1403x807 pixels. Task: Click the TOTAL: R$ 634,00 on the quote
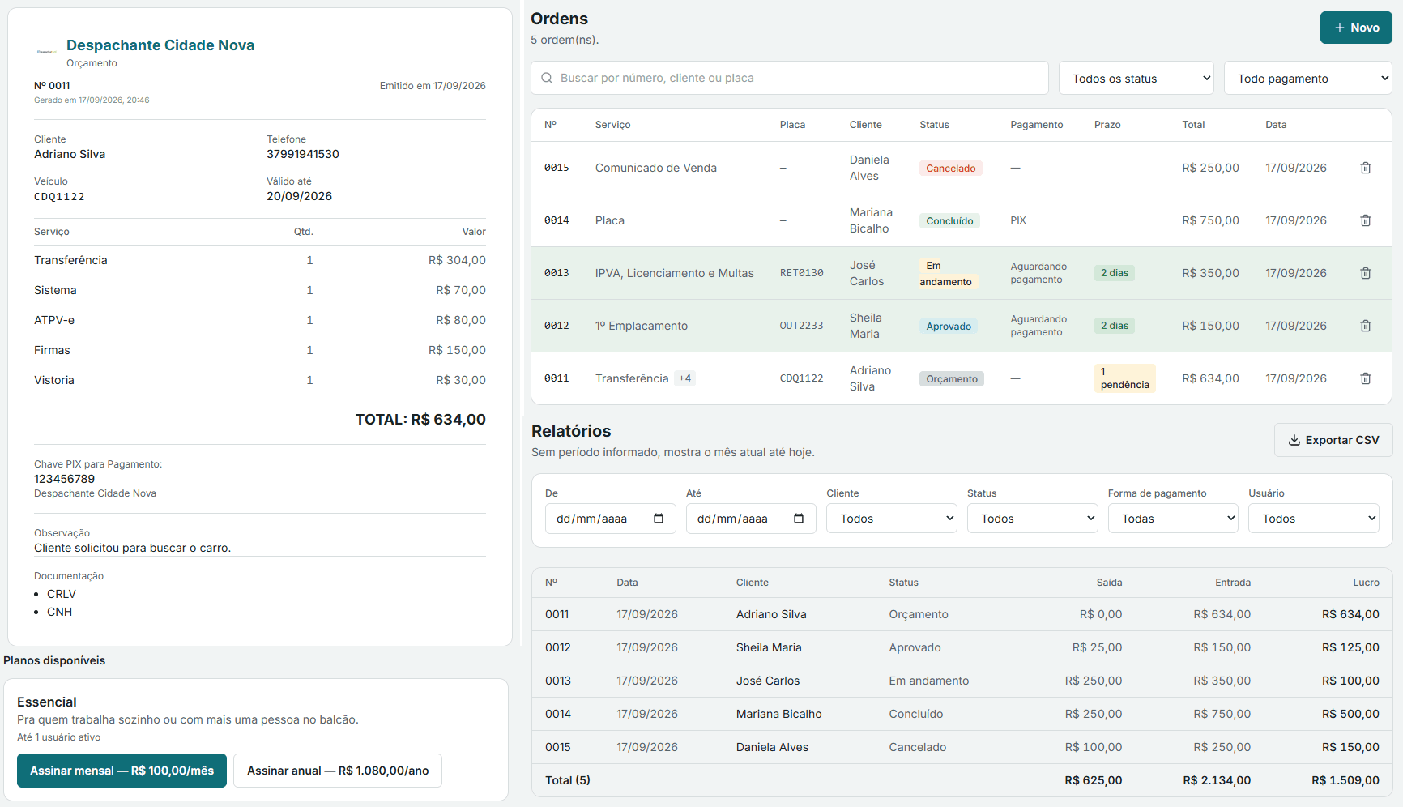420,420
